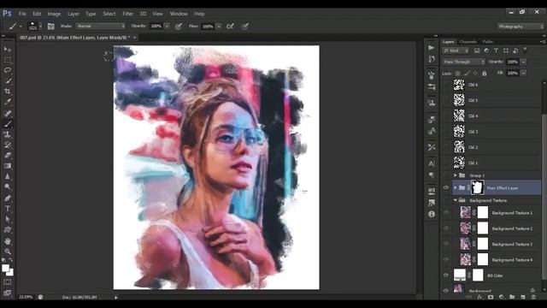Select the Hand tool
547x308 pixels.
pyautogui.click(x=8, y=241)
